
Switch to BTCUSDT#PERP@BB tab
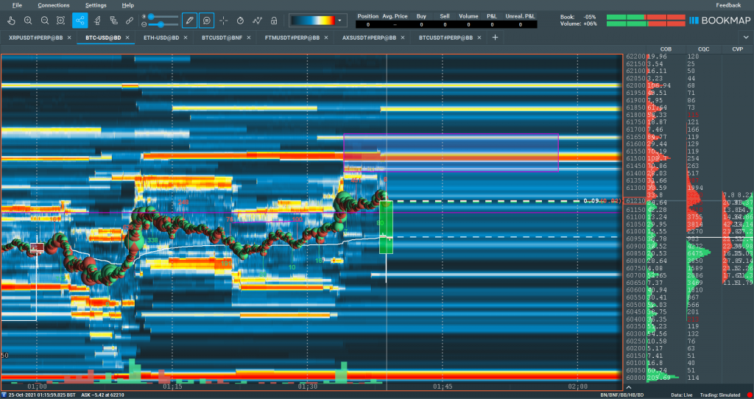[445, 38]
